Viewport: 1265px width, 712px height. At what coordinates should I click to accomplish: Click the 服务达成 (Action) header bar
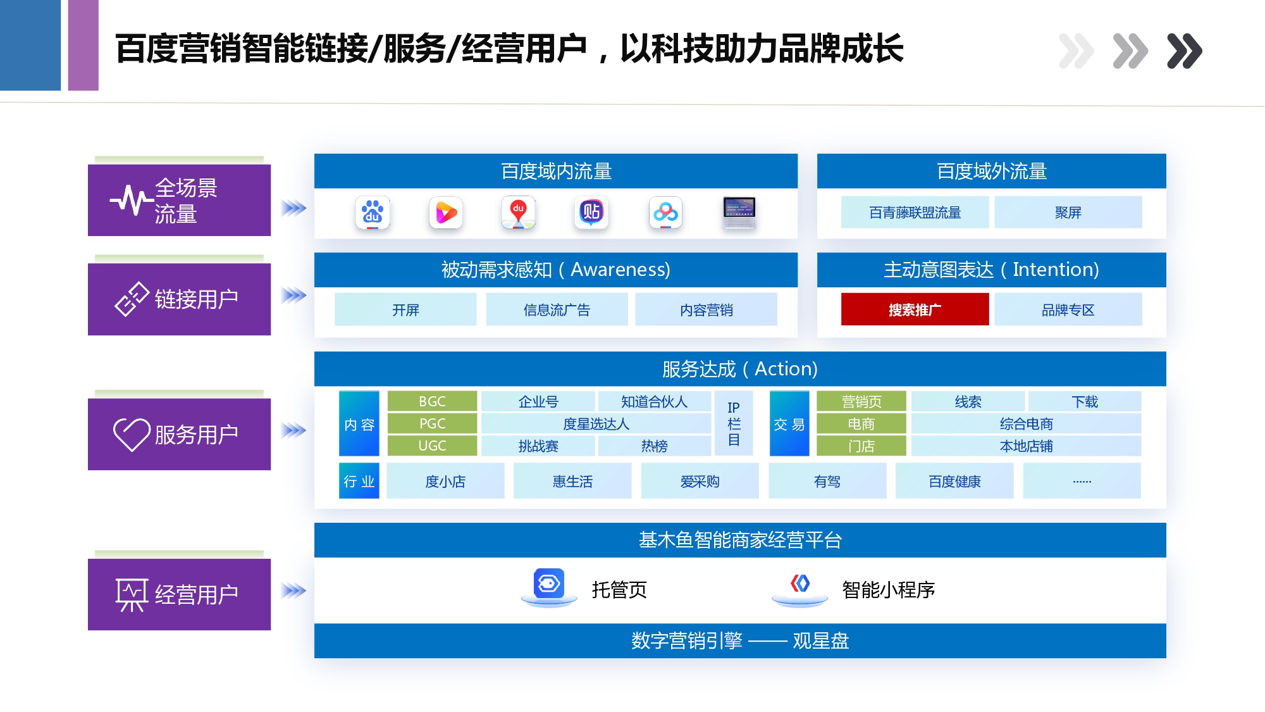point(739,368)
